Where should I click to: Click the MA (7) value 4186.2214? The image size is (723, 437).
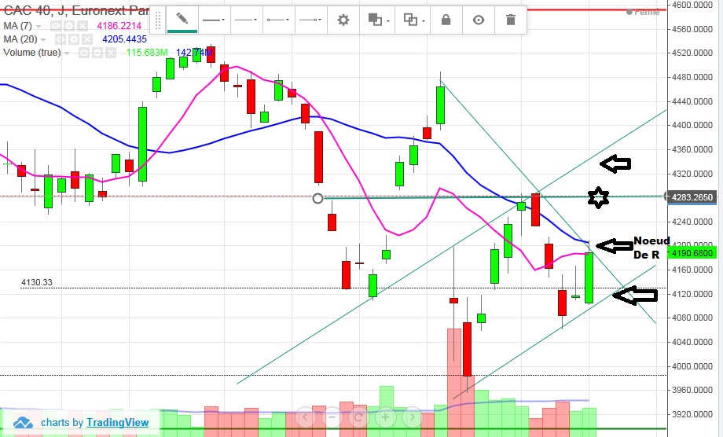pos(119,26)
